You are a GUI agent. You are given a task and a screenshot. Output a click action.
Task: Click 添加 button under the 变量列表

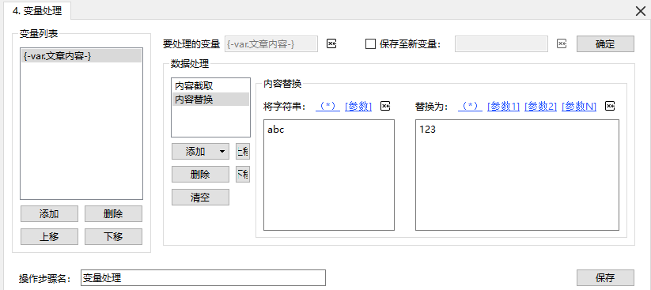(49, 214)
